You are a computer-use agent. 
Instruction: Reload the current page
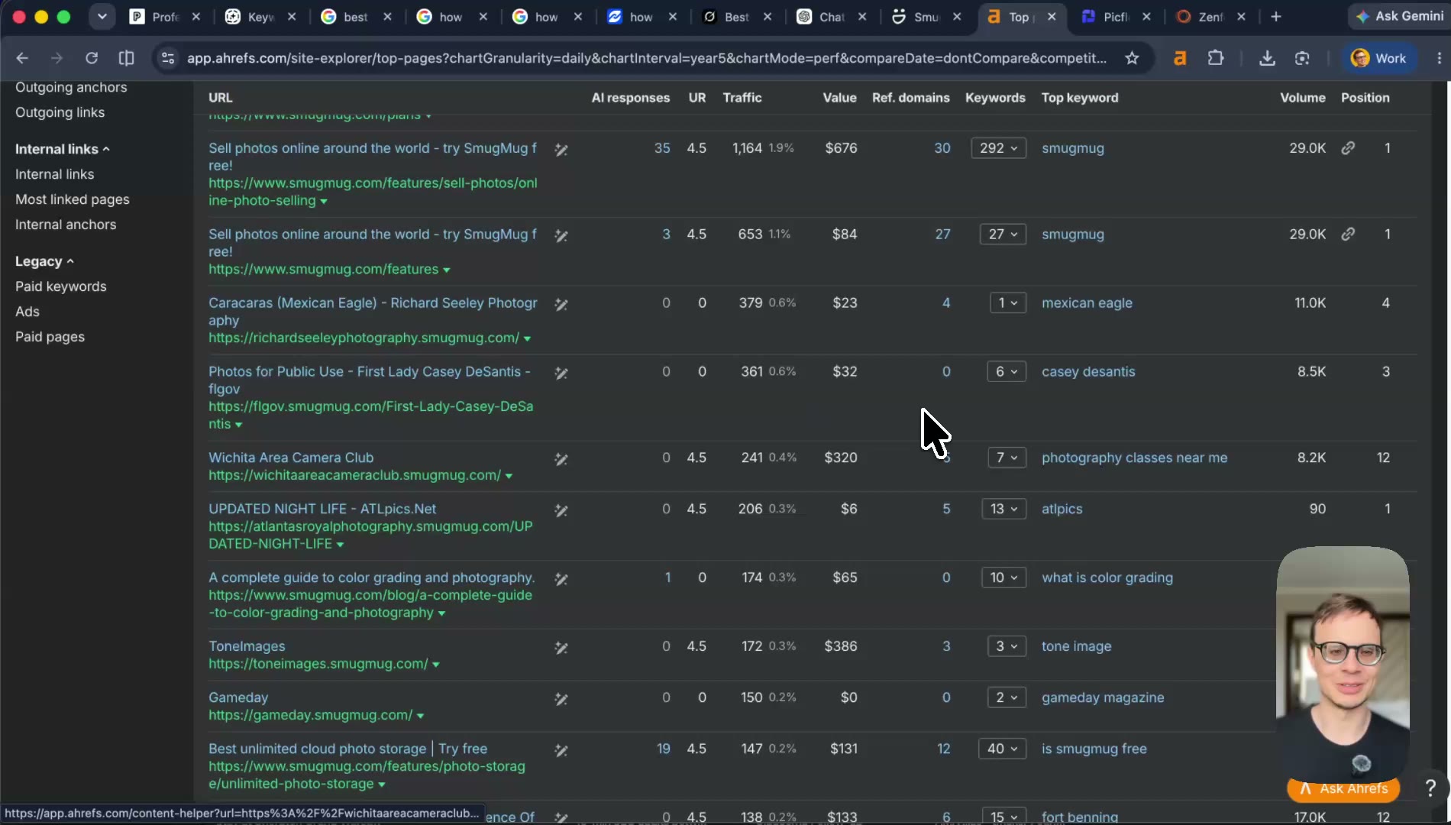point(92,58)
